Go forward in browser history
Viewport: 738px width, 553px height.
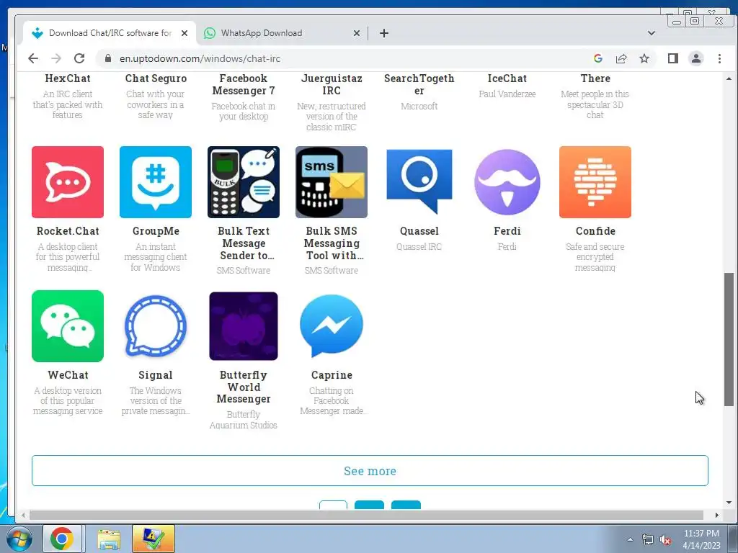tap(56, 58)
